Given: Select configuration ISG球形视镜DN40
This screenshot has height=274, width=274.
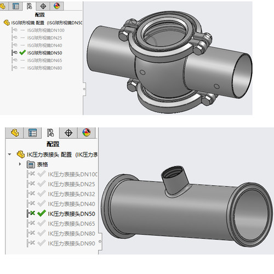Looking at the screenshot, I should [45, 45].
